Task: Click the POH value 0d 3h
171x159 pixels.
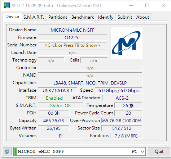Action: (x=54, y=113)
